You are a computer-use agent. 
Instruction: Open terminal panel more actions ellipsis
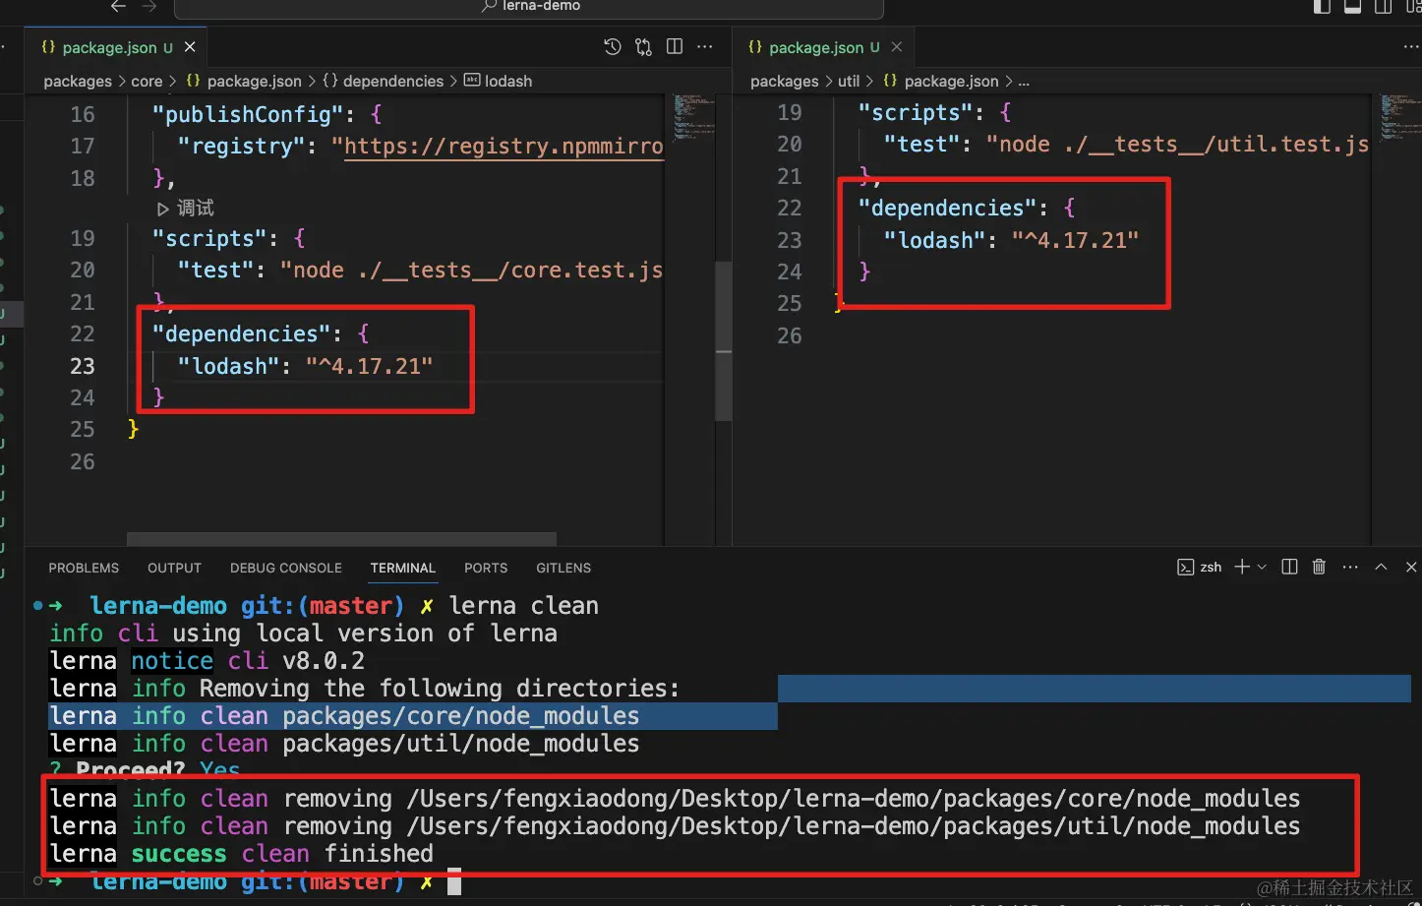(x=1350, y=567)
